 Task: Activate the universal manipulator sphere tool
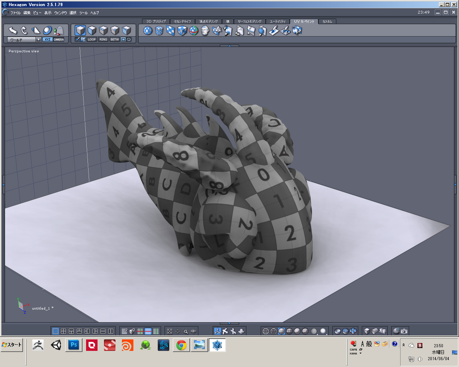point(47,30)
